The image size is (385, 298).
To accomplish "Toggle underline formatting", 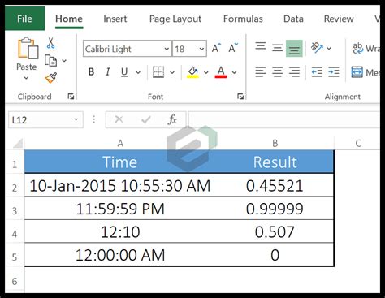I will click(124, 72).
